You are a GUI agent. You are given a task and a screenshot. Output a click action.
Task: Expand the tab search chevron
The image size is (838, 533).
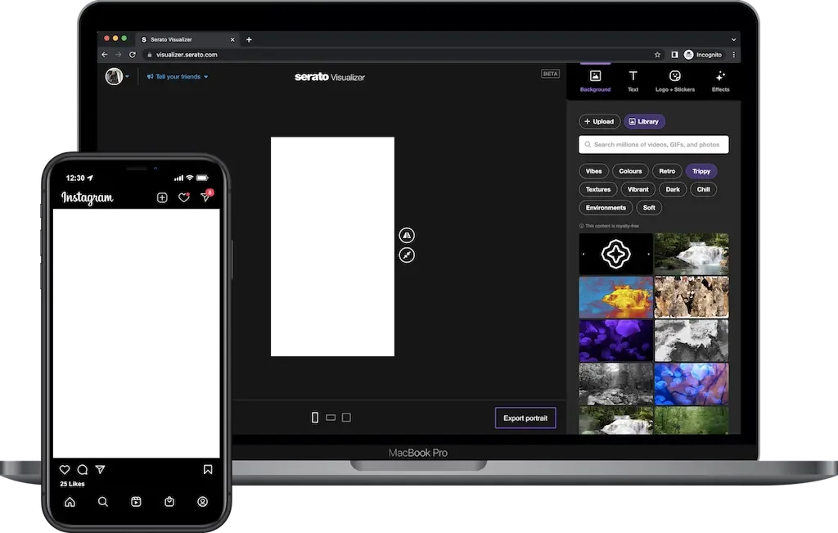pyautogui.click(x=734, y=39)
